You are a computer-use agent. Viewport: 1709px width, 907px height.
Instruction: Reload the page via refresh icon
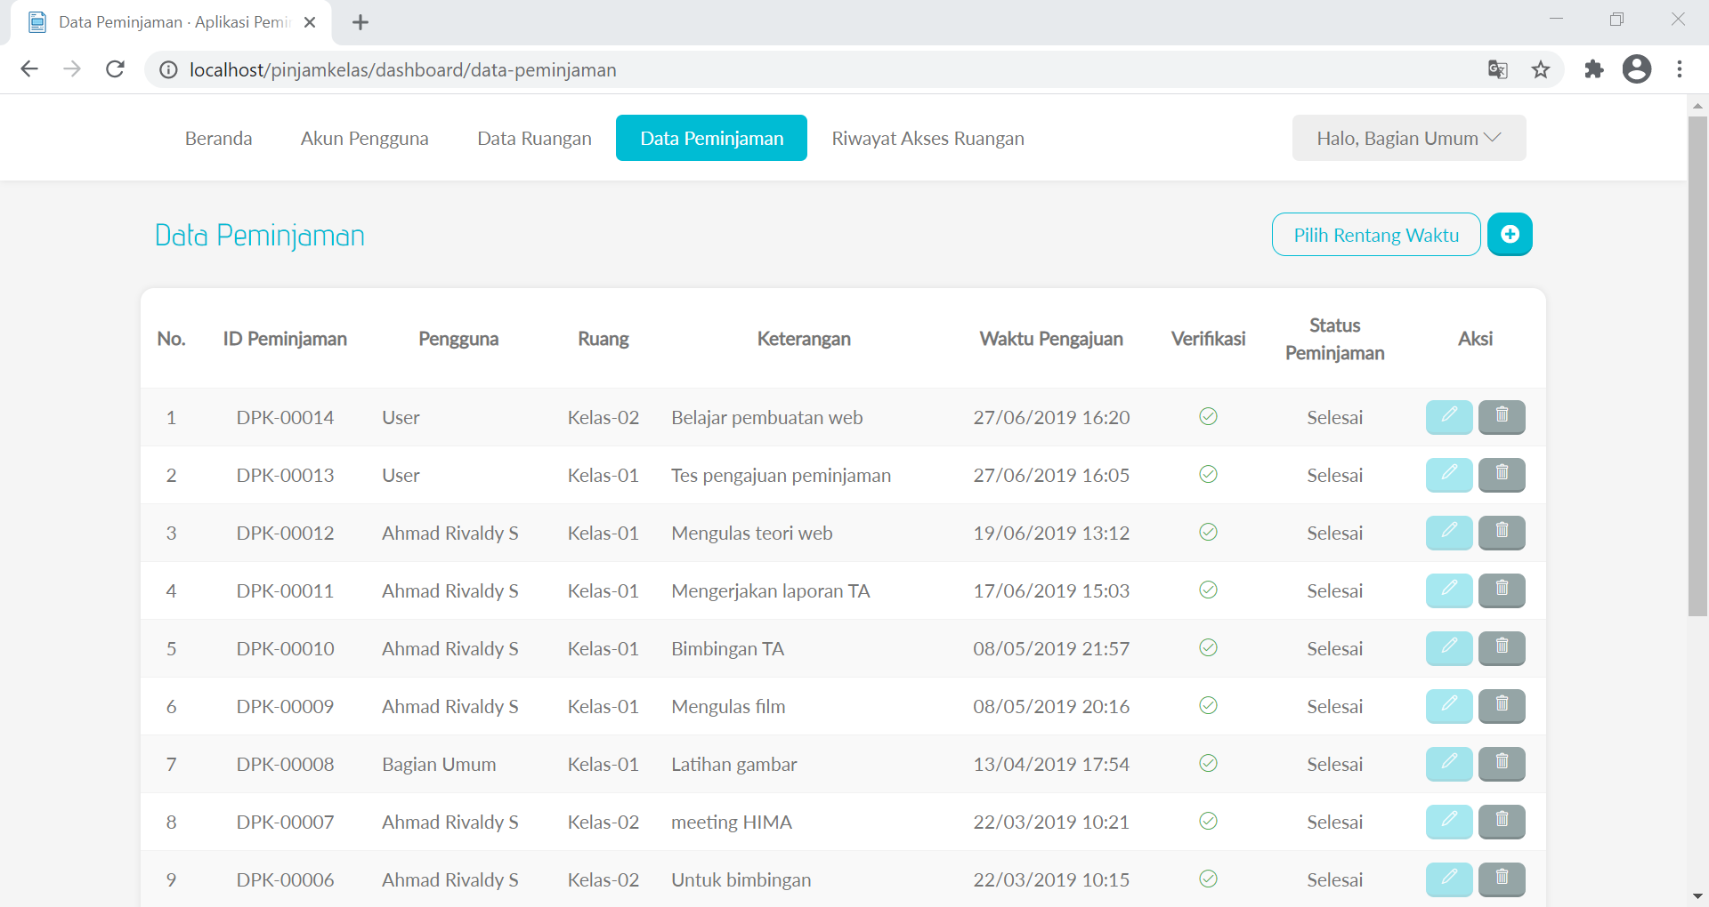[115, 69]
